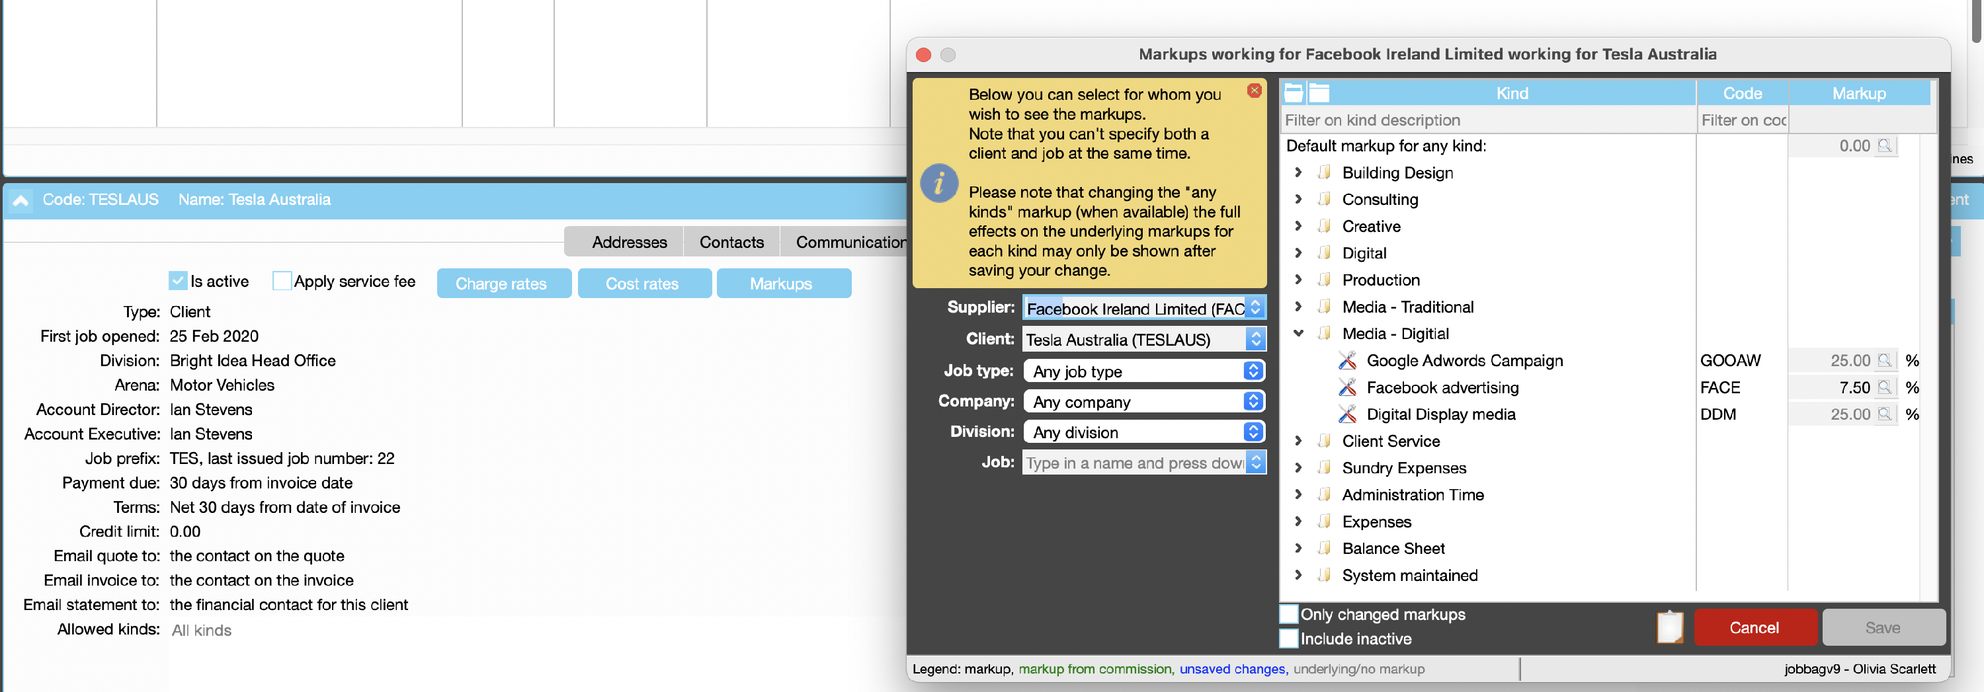The image size is (1984, 692).
Task: Enable Include inactive checkbox
Action: (1288, 639)
